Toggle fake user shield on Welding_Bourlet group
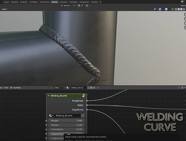Screen dimensions: 186x141 pos(83,116)
